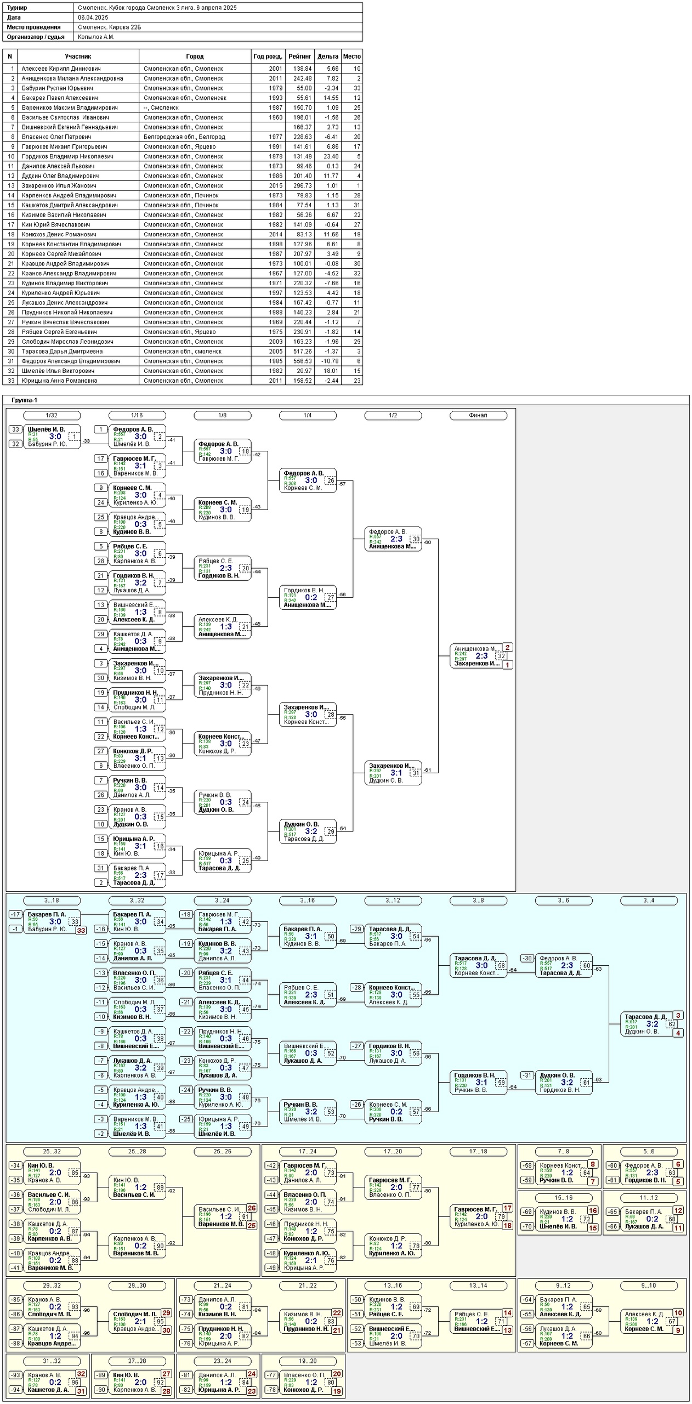
Task: Select the "1/32" round label
Action: [52, 415]
